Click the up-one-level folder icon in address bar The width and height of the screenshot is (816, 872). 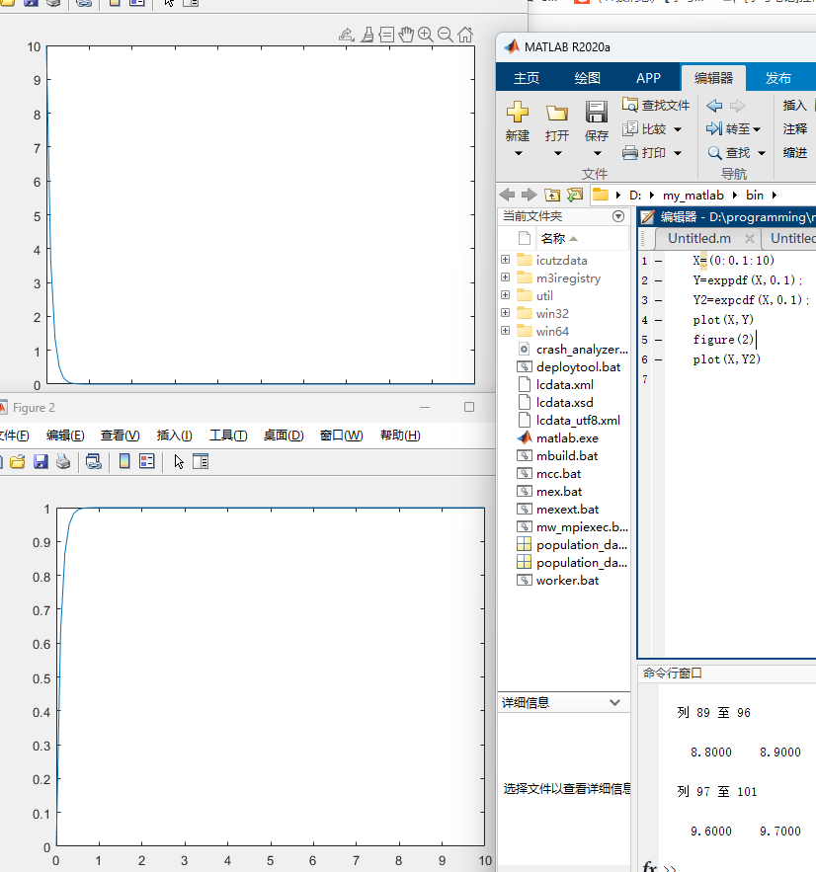552,195
